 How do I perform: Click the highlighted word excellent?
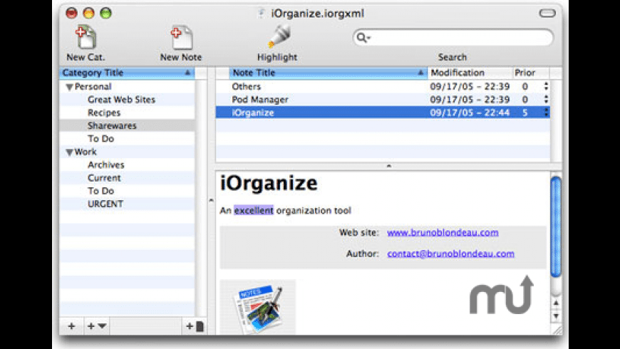pyautogui.click(x=254, y=210)
